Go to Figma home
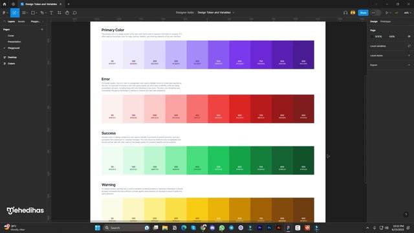Viewport: 414px width, 233px height. 5,5
